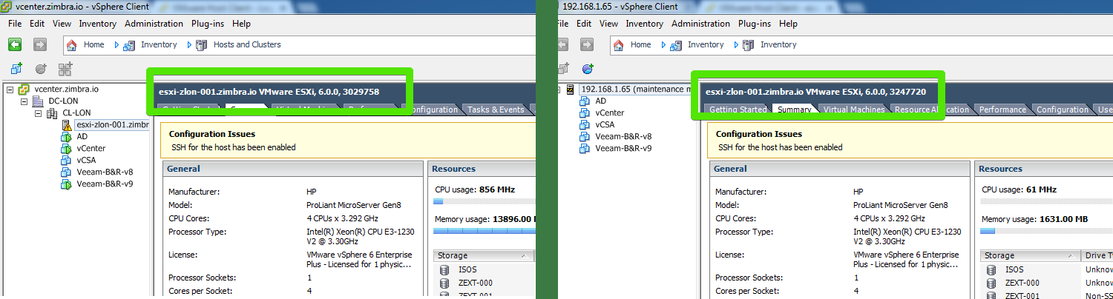
Task: Click Inventory breadcrumb icon in vcenter.zimbra.io window
Action: coord(129,44)
